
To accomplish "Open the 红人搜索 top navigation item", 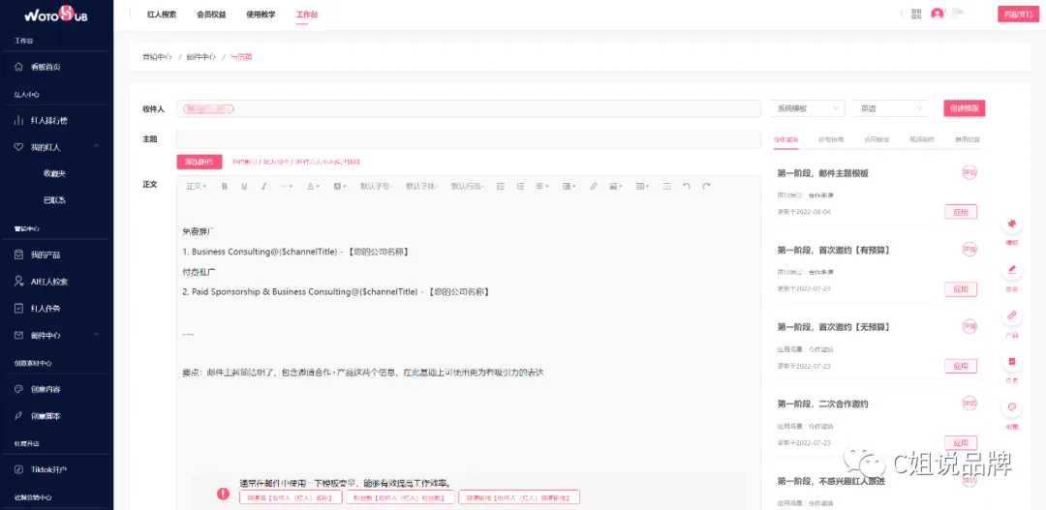I will tap(162, 14).
